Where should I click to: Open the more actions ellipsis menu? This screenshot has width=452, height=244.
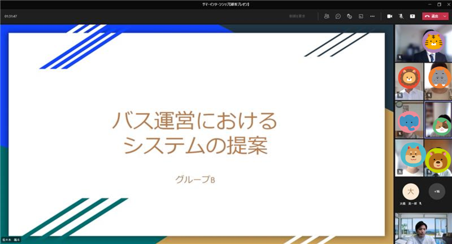click(372, 16)
